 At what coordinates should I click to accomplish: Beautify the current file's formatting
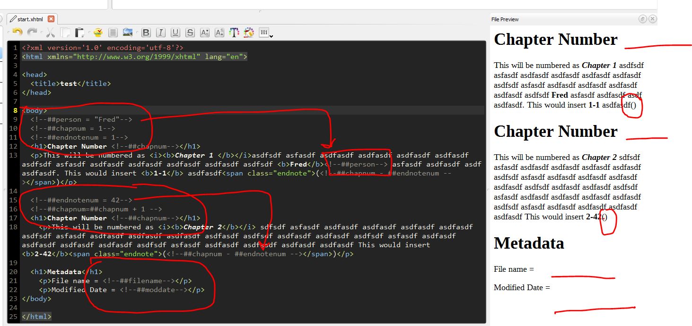113,33
